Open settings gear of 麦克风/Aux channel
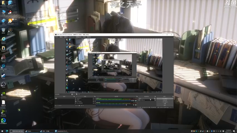This screenshot has width=237, height=133. coord(136,101)
